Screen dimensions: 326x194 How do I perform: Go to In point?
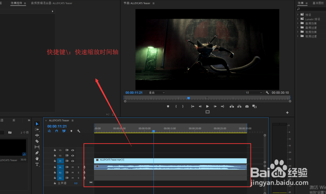[193, 106]
